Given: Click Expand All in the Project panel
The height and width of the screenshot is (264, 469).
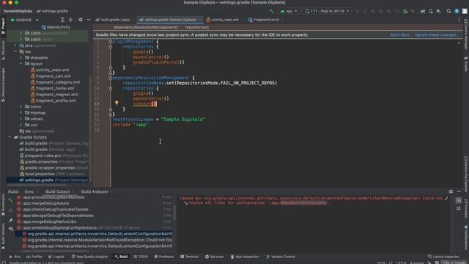Looking at the screenshot, I should (x=62, y=20).
